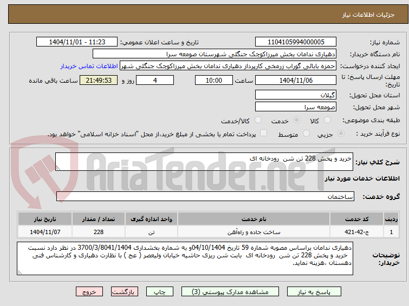Click service name cell ساخت جاده و راه‌آهن
The height and width of the screenshot is (306, 409).
click(254, 232)
